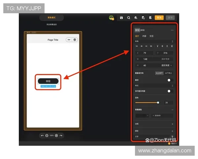Switch to the 交互 tab

tap(151, 36)
